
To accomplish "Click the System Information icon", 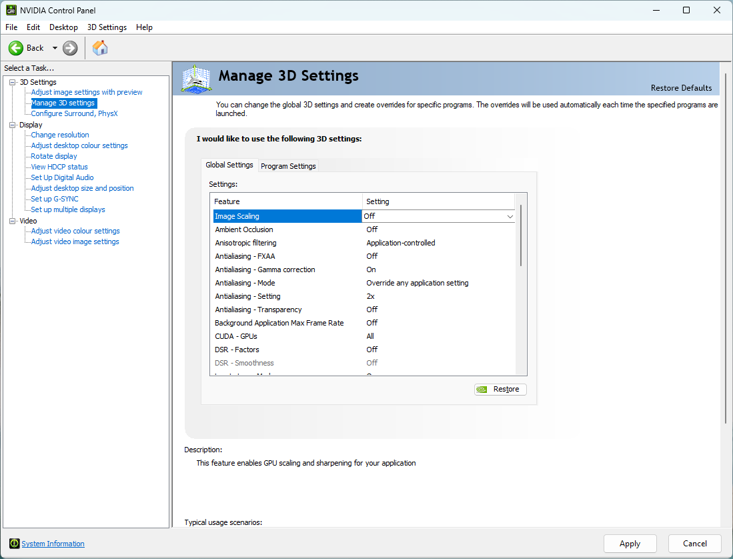I will (x=14, y=544).
